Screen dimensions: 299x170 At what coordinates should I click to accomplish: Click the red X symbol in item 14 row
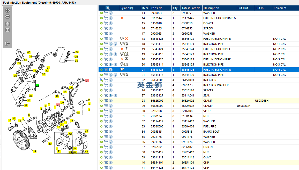coord(122,18)
